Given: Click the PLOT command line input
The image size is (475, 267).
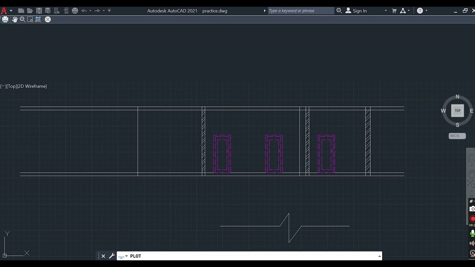Looking at the screenshot, I should click(x=249, y=256).
